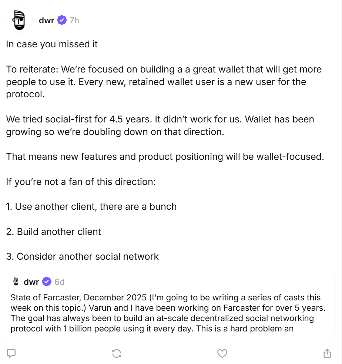The image size is (342, 364).
Task: Click "1. Use another client" list item
Action: point(91,206)
